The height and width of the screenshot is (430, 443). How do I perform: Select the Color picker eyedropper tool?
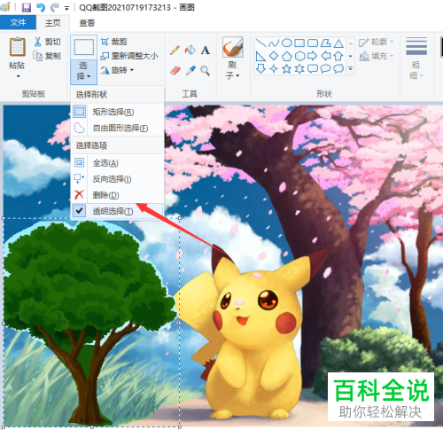coord(190,71)
